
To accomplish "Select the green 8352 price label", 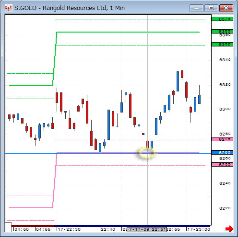I will pyautogui.click(x=222, y=45).
